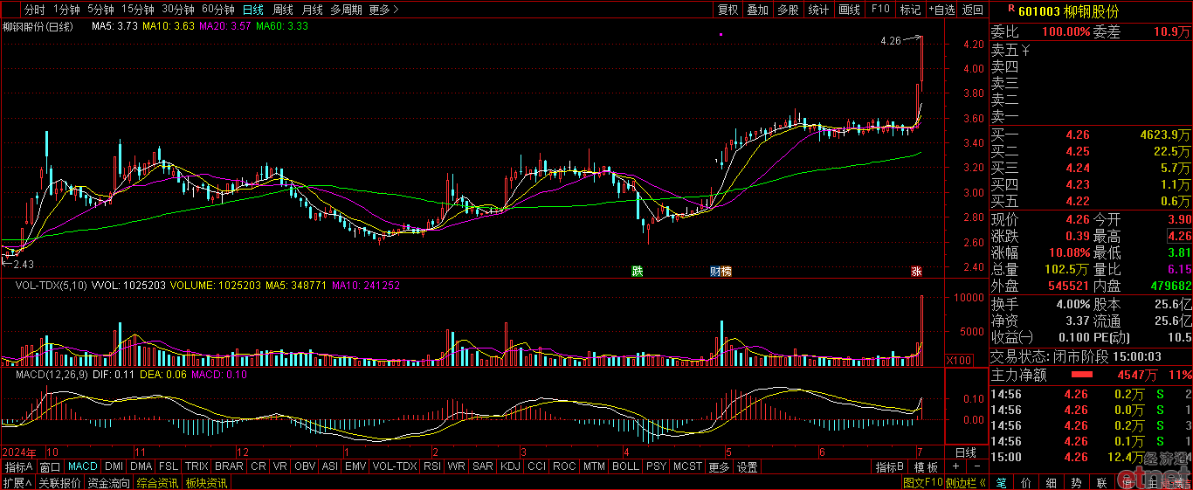
Task: Open the 窗口 window menu
Action: coord(51,467)
